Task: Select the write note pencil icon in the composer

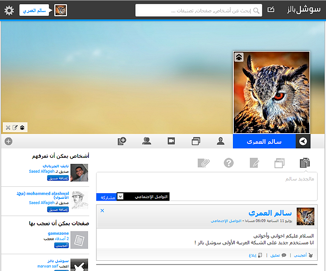Action: (x=254, y=163)
